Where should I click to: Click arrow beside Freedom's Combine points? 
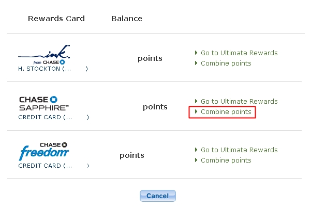coord(196,160)
